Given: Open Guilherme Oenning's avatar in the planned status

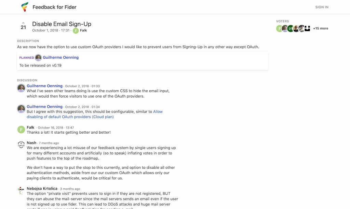Looking at the screenshot, I should (38, 57).
